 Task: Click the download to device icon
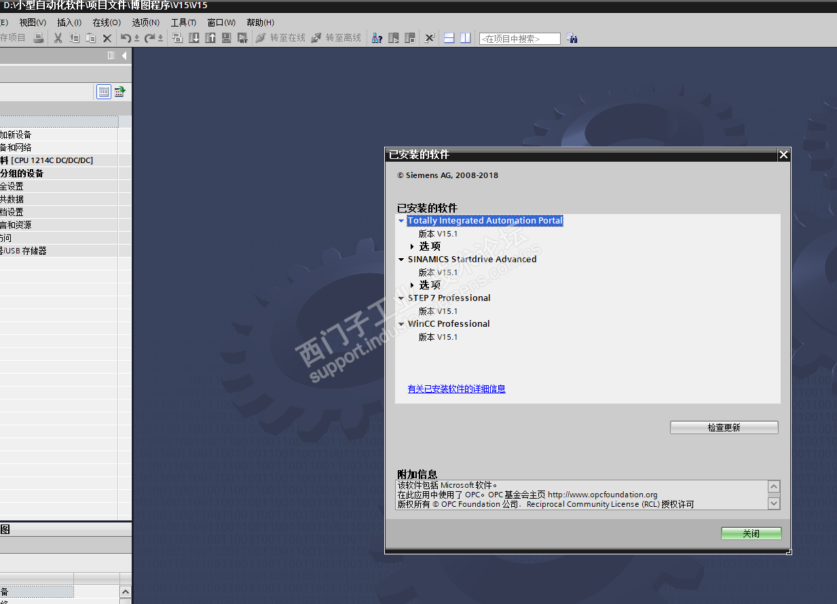click(194, 38)
